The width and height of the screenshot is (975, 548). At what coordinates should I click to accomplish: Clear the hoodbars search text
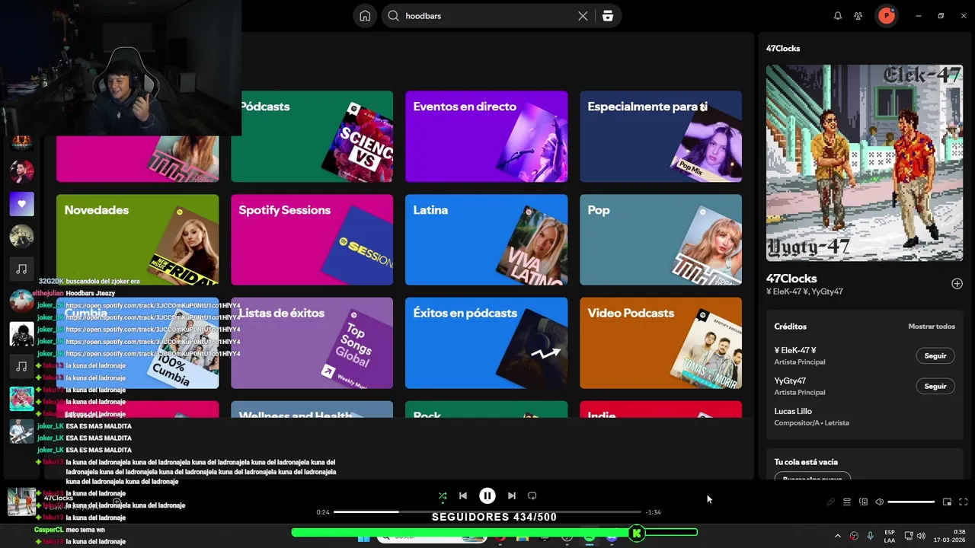583,16
